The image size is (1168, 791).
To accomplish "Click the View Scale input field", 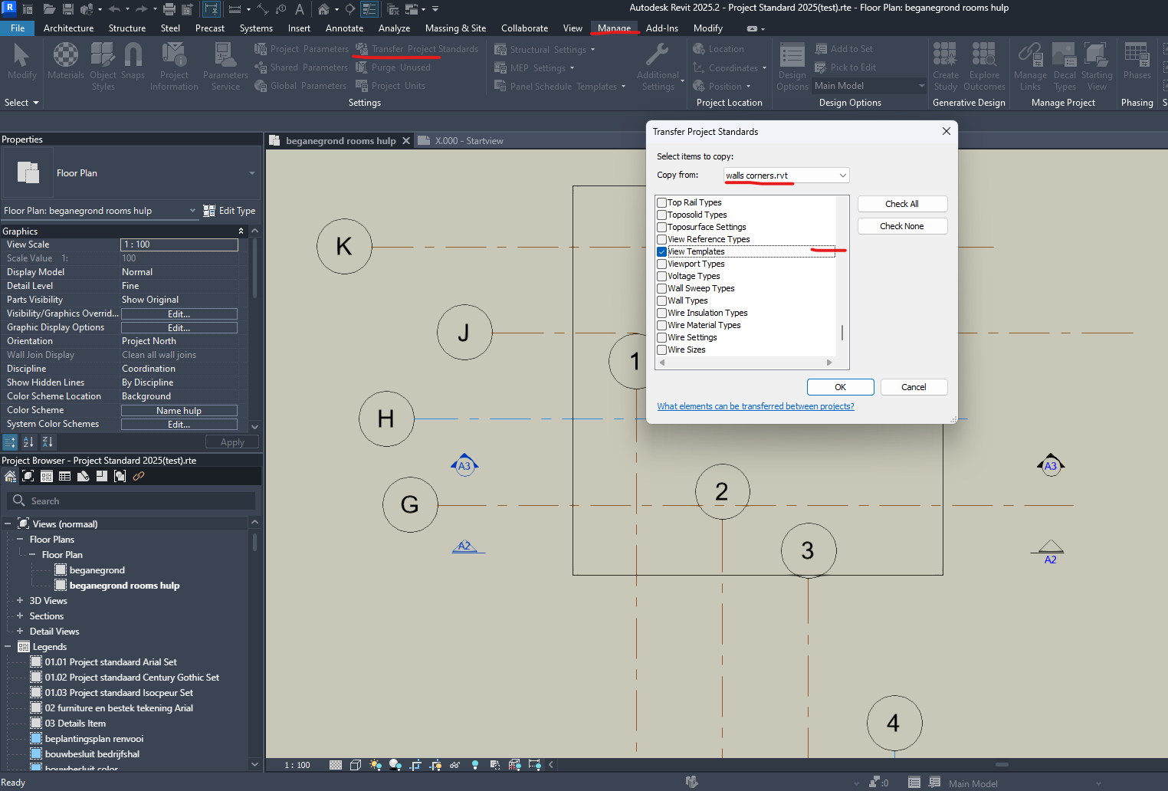I will pyautogui.click(x=179, y=245).
